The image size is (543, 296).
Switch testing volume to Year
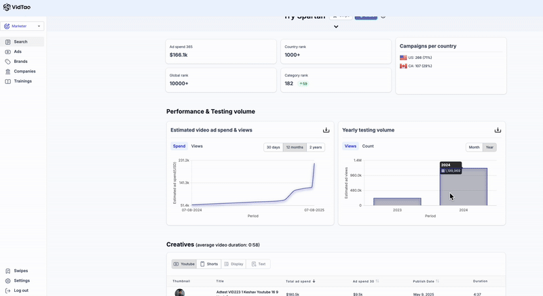[489, 147]
